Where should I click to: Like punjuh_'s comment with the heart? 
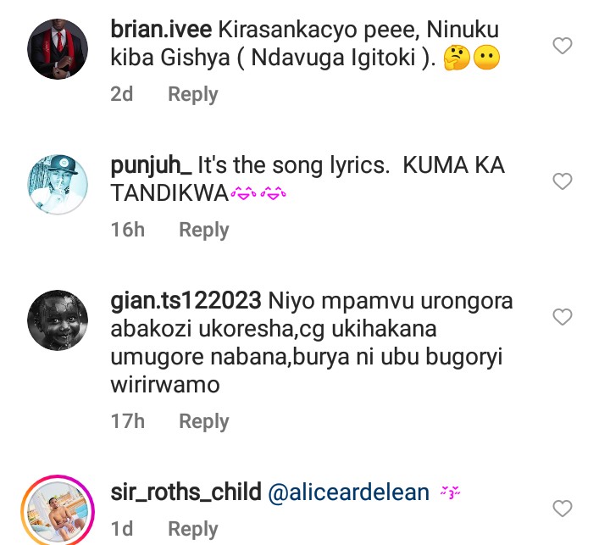click(563, 181)
